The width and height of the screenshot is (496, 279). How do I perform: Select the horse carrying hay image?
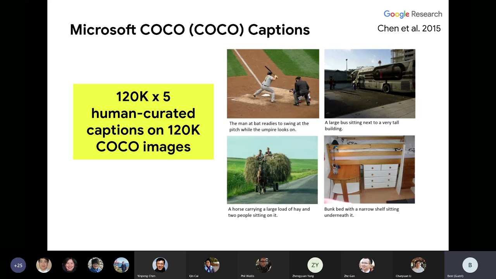pyautogui.click(x=272, y=170)
